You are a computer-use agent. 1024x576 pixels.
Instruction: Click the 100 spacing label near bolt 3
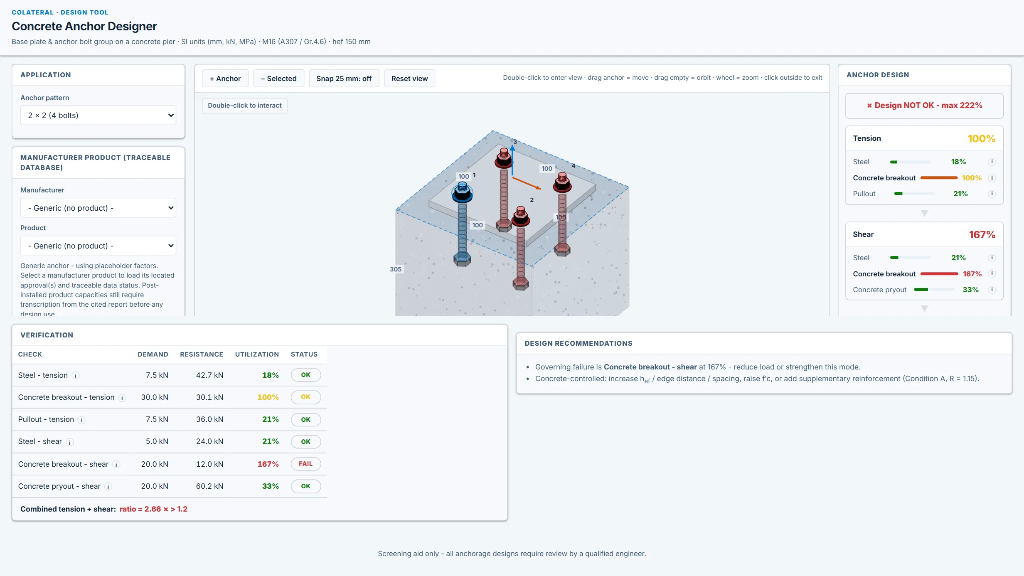[x=546, y=168]
